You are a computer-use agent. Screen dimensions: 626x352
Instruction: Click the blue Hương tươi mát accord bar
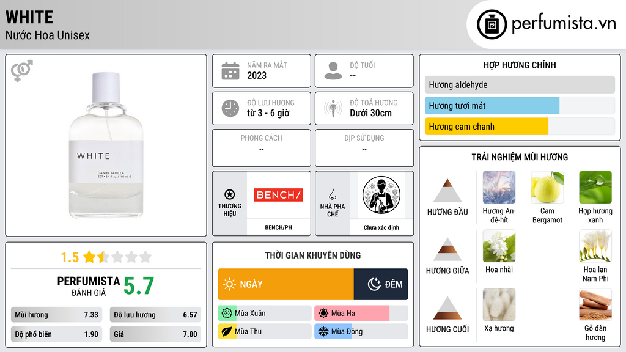click(492, 106)
